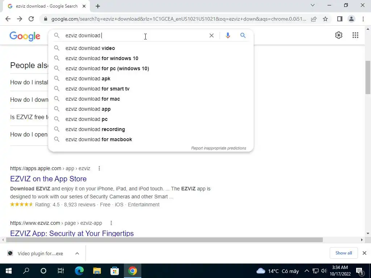
Task: Open Google settings gear icon
Action: click(339, 35)
